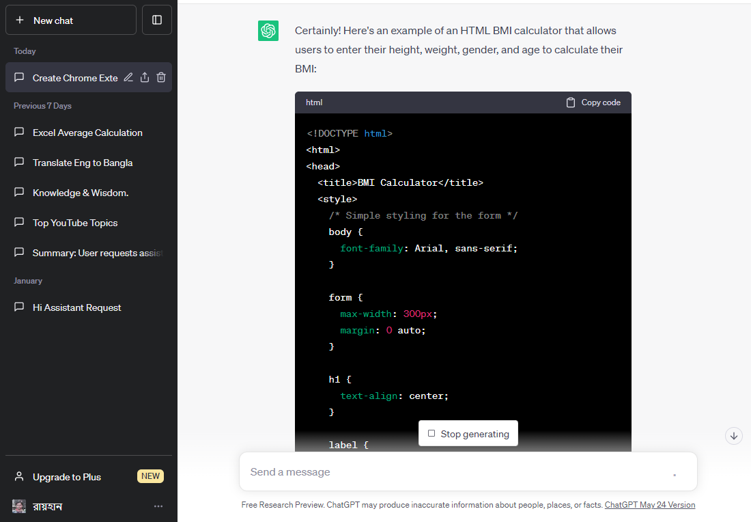Click Upgrade to Plus
Screen dimensions: 751x522
[x=67, y=477]
